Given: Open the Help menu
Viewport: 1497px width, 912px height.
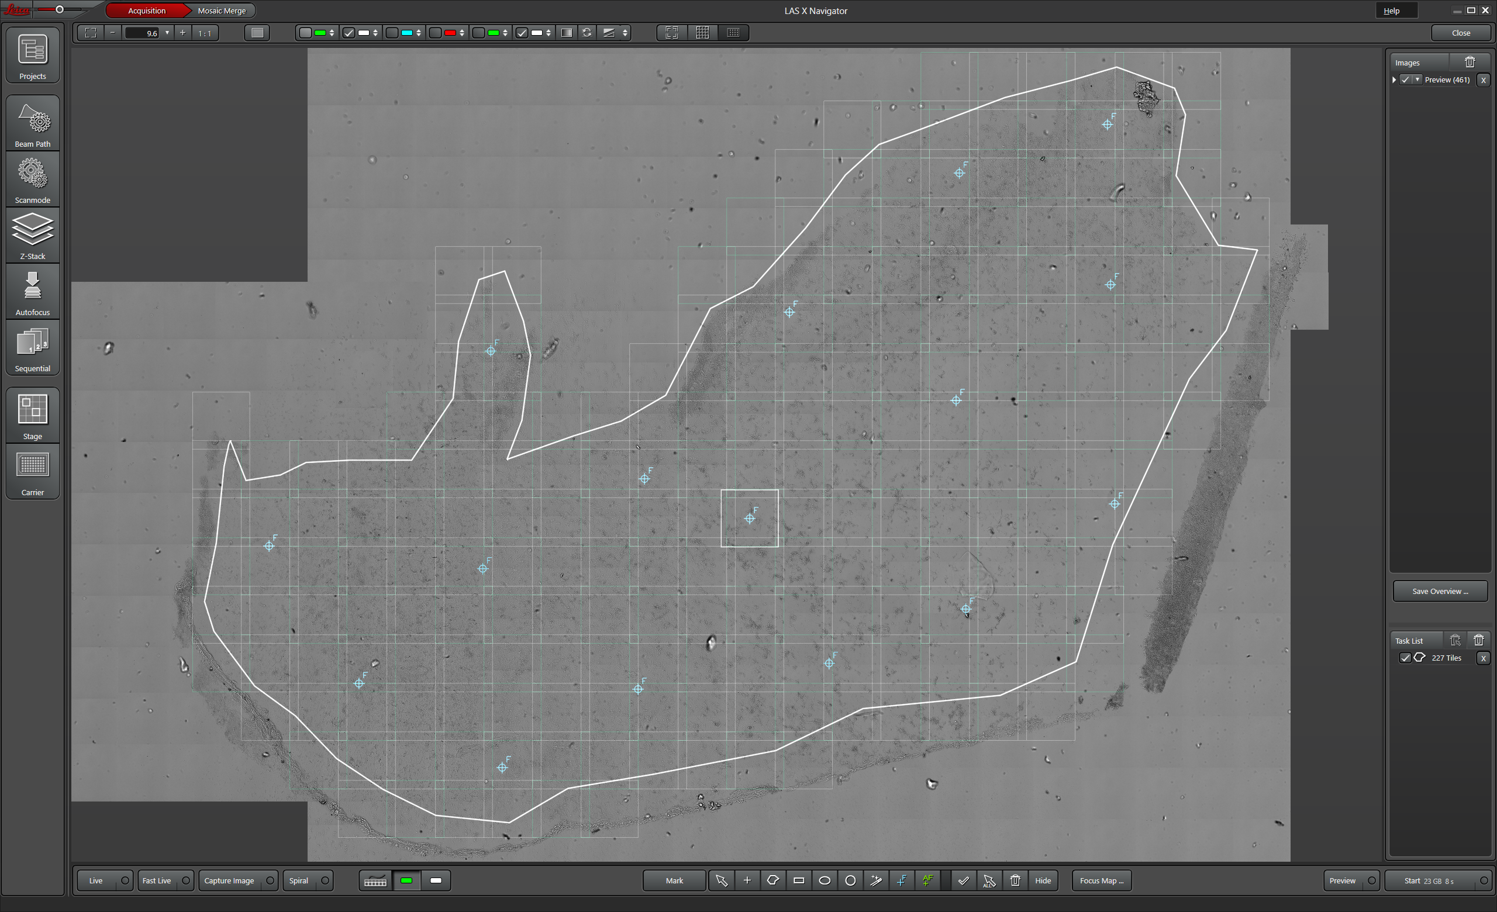Looking at the screenshot, I should [x=1391, y=11].
